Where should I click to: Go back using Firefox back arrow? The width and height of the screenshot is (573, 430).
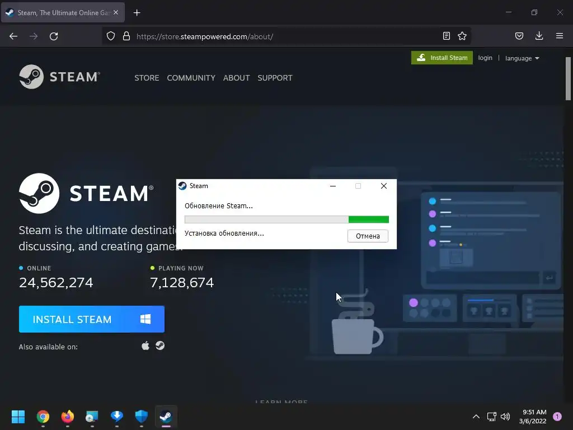[13, 36]
